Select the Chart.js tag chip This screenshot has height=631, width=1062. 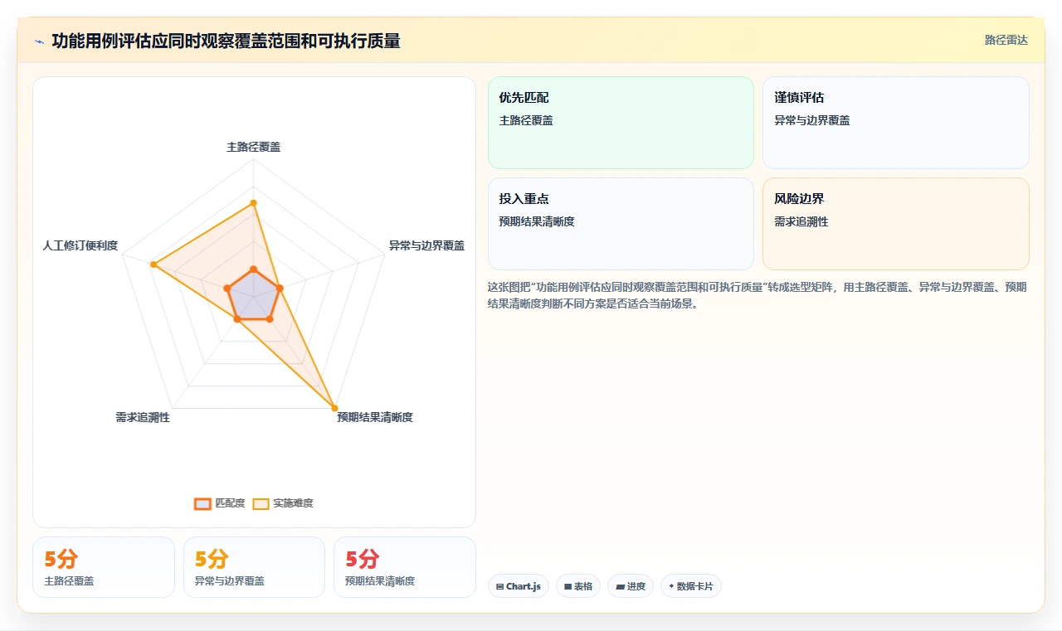click(x=519, y=586)
